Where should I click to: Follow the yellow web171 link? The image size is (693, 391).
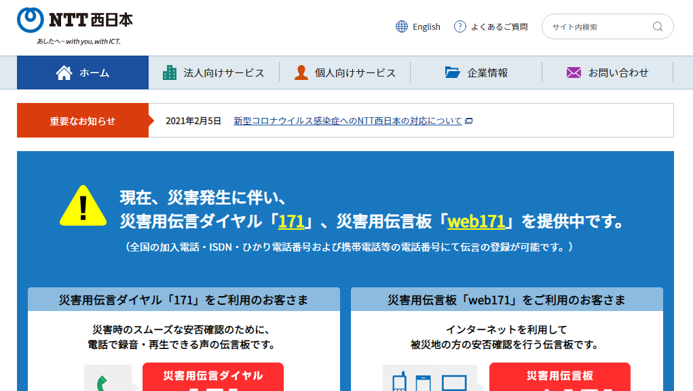[476, 222]
